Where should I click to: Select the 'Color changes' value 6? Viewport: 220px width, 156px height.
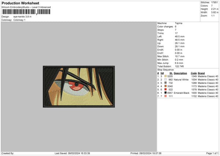coord(176,26)
